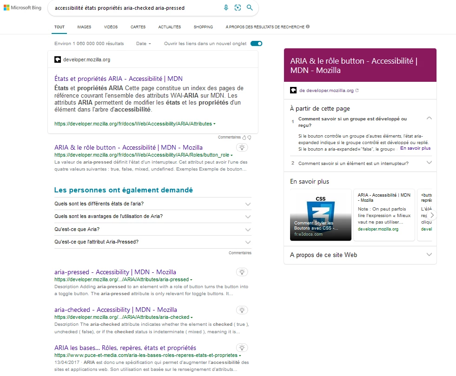Click Commentaires below first result card
456x376 pixels.
click(230, 137)
